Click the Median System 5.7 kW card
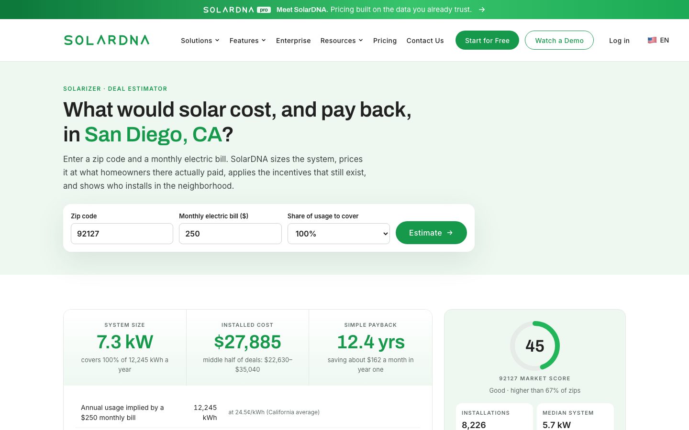Image resolution: width=689 pixels, height=430 pixels. click(575, 417)
